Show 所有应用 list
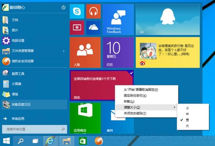215x146 pixels. click(x=19, y=118)
